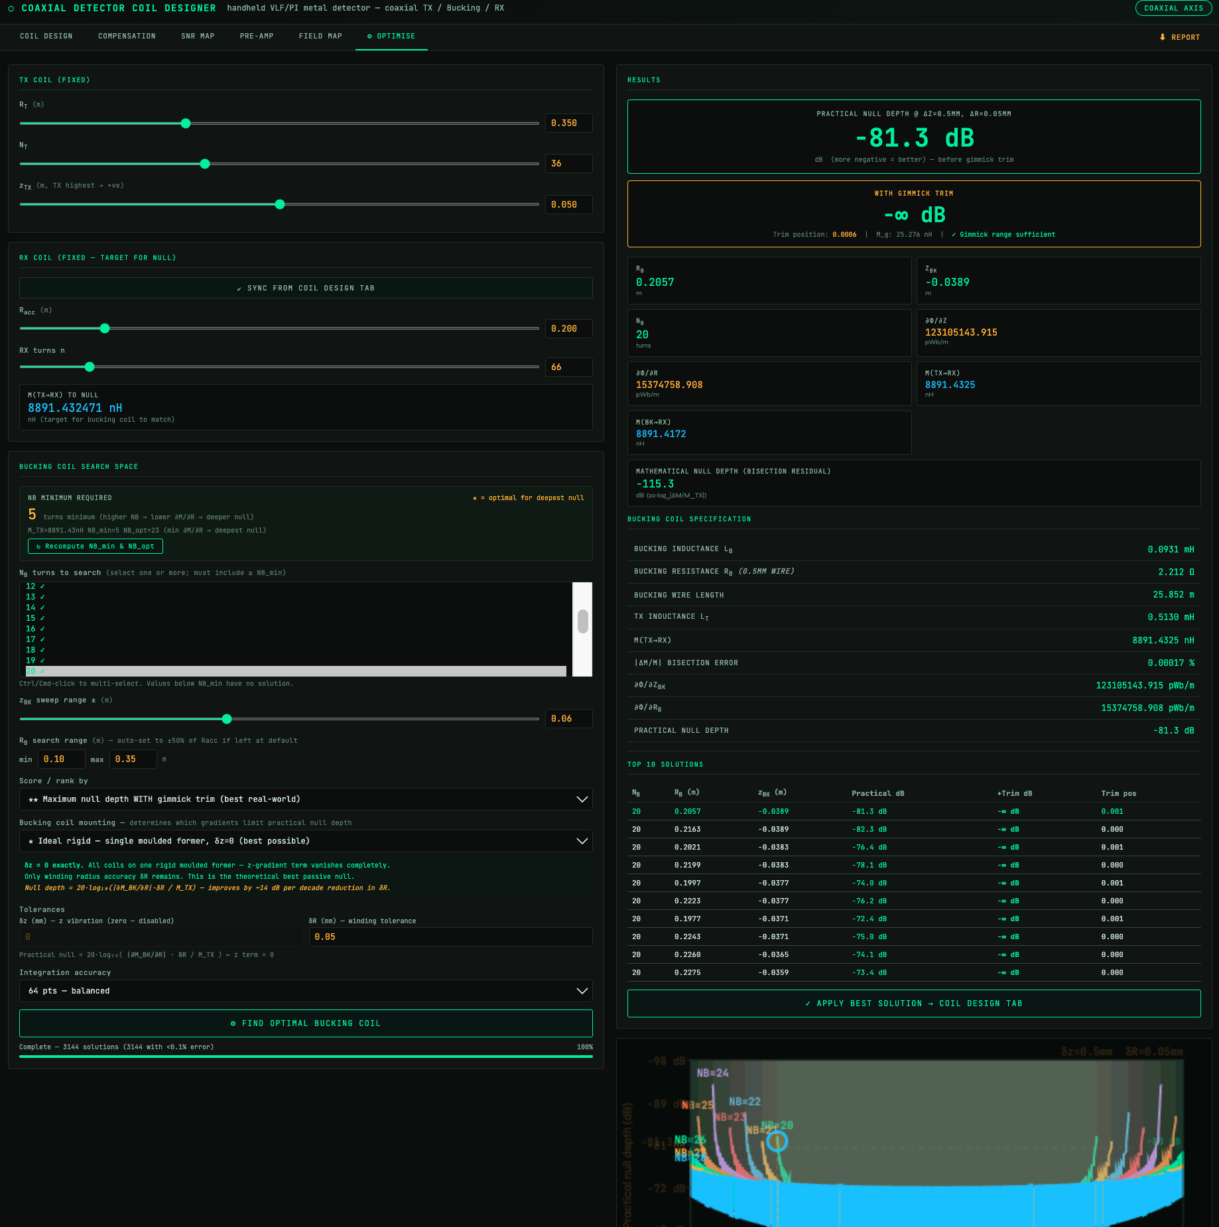Switch to the SNR Map tab
The width and height of the screenshot is (1219, 1227).
click(198, 36)
